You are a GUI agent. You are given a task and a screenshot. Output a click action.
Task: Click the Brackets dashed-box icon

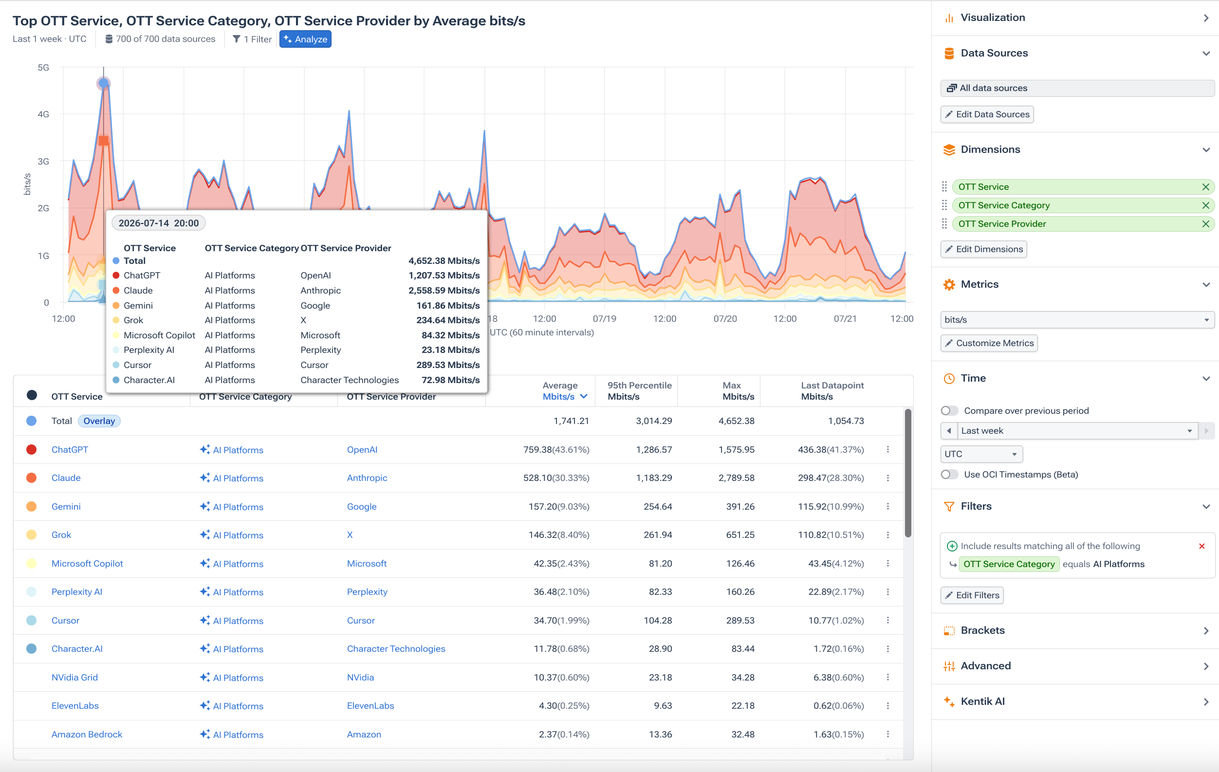coord(949,630)
